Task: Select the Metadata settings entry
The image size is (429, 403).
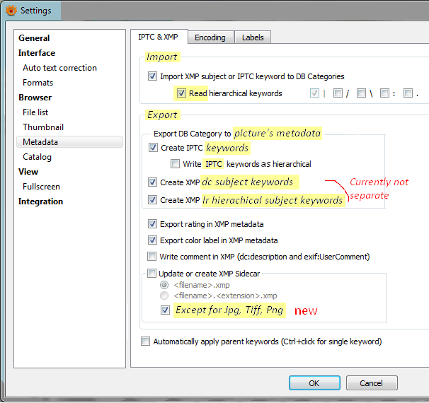Action: 69,142
